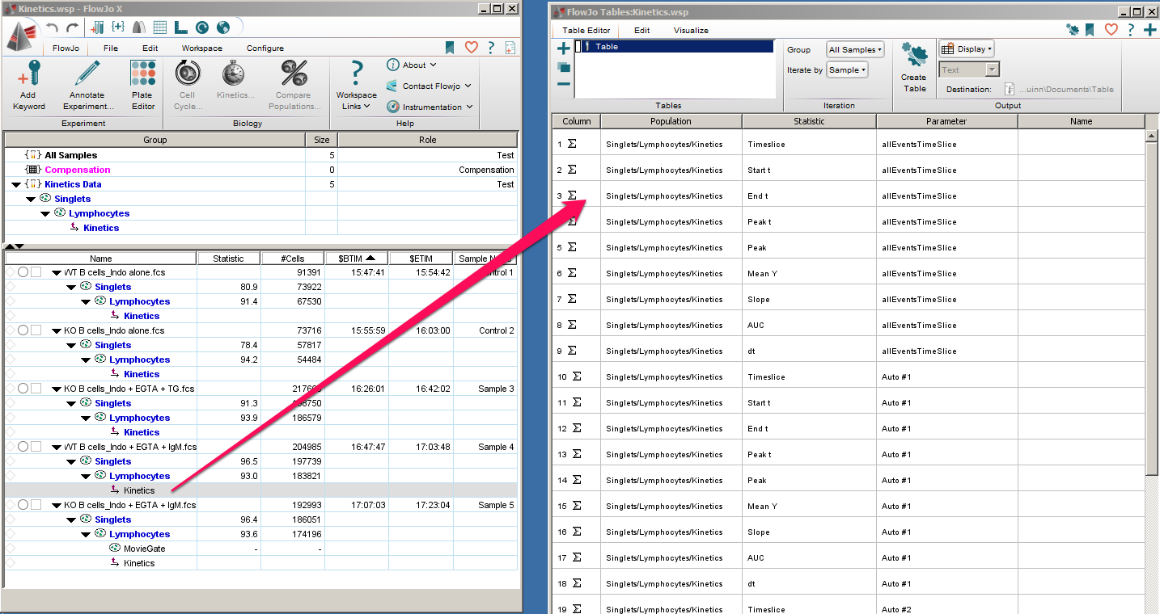Tick the square box for KO B cells_Indo + EGTA + IgM.fcs
1160x614 pixels.
click(36, 505)
